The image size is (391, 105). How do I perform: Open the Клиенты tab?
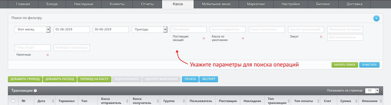click(x=117, y=4)
